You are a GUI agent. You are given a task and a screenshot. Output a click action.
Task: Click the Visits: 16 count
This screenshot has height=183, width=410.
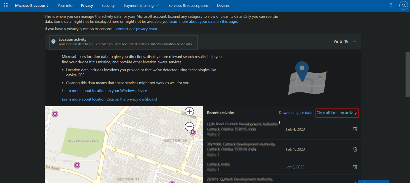point(341,41)
